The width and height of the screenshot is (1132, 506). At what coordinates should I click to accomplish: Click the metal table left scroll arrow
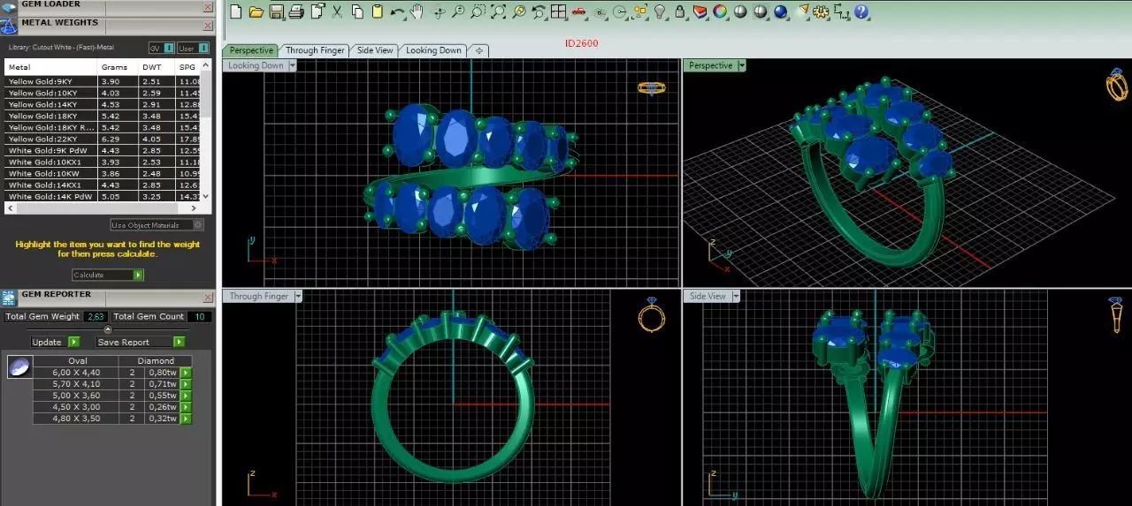[9, 208]
